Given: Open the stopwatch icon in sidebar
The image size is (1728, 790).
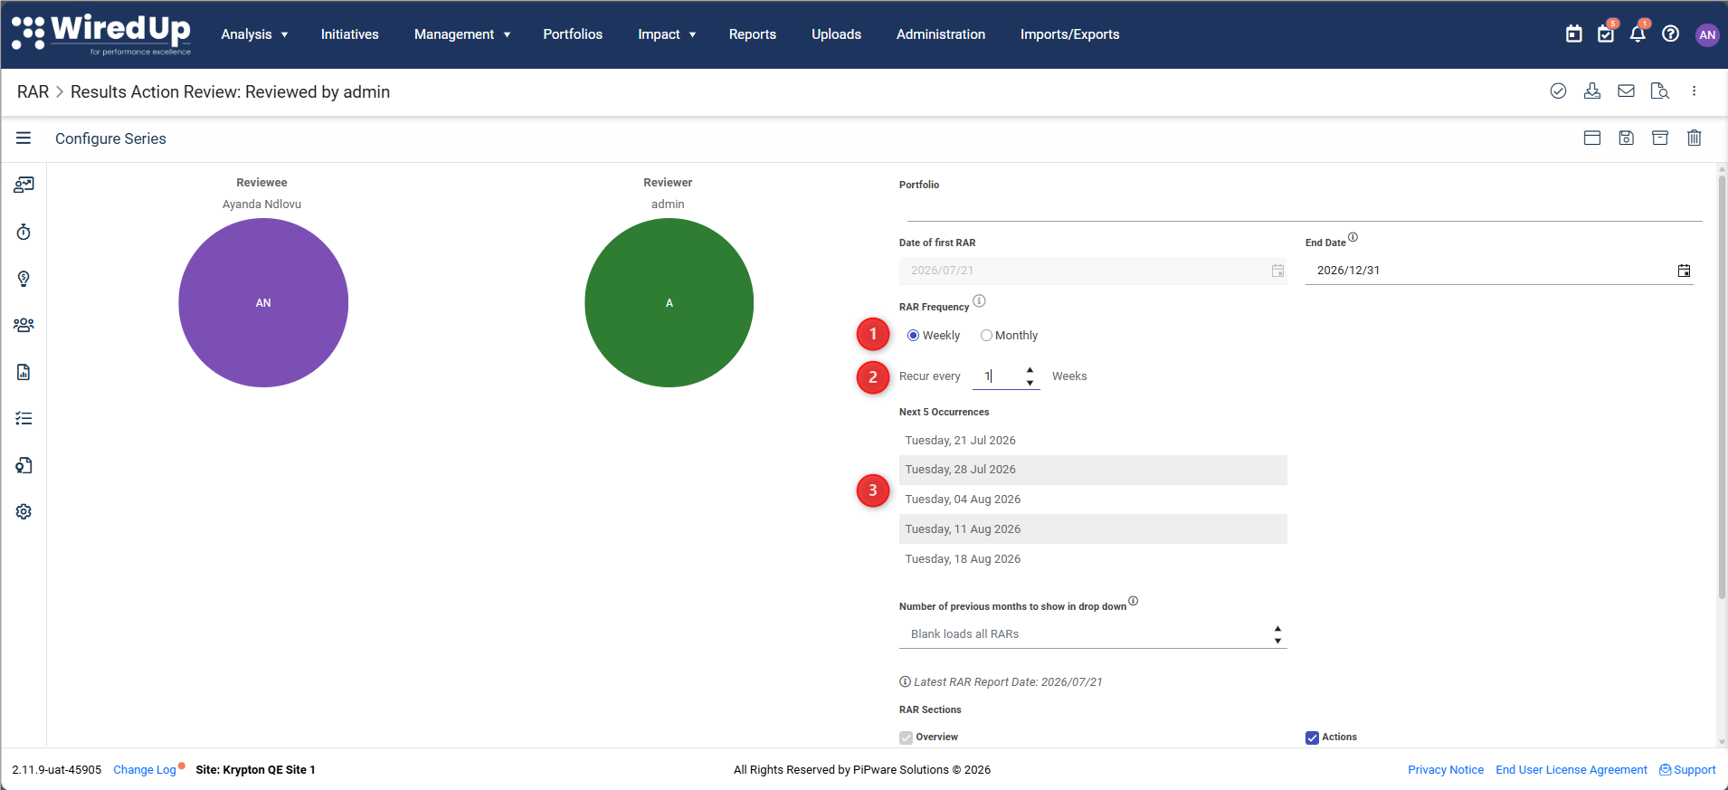Looking at the screenshot, I should 24,233.
